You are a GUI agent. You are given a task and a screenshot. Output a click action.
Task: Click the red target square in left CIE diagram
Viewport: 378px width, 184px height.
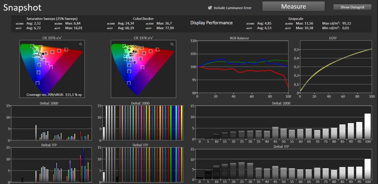(66, 50)
